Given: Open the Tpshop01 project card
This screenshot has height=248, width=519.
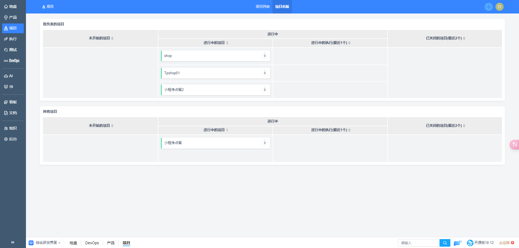Looking at the screenshot, I should tap(215, 73).
